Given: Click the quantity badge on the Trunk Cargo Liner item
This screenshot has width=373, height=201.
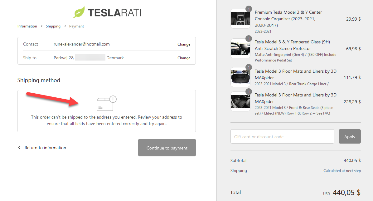Looking at the screenshot, I should point(249,68).
